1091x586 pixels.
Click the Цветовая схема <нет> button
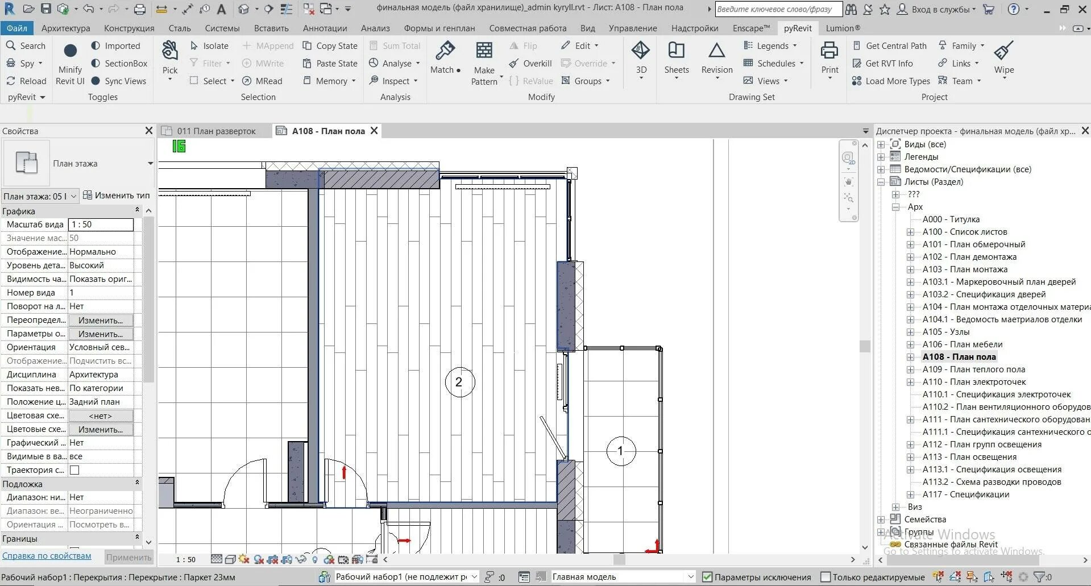[x=101, y=415]
